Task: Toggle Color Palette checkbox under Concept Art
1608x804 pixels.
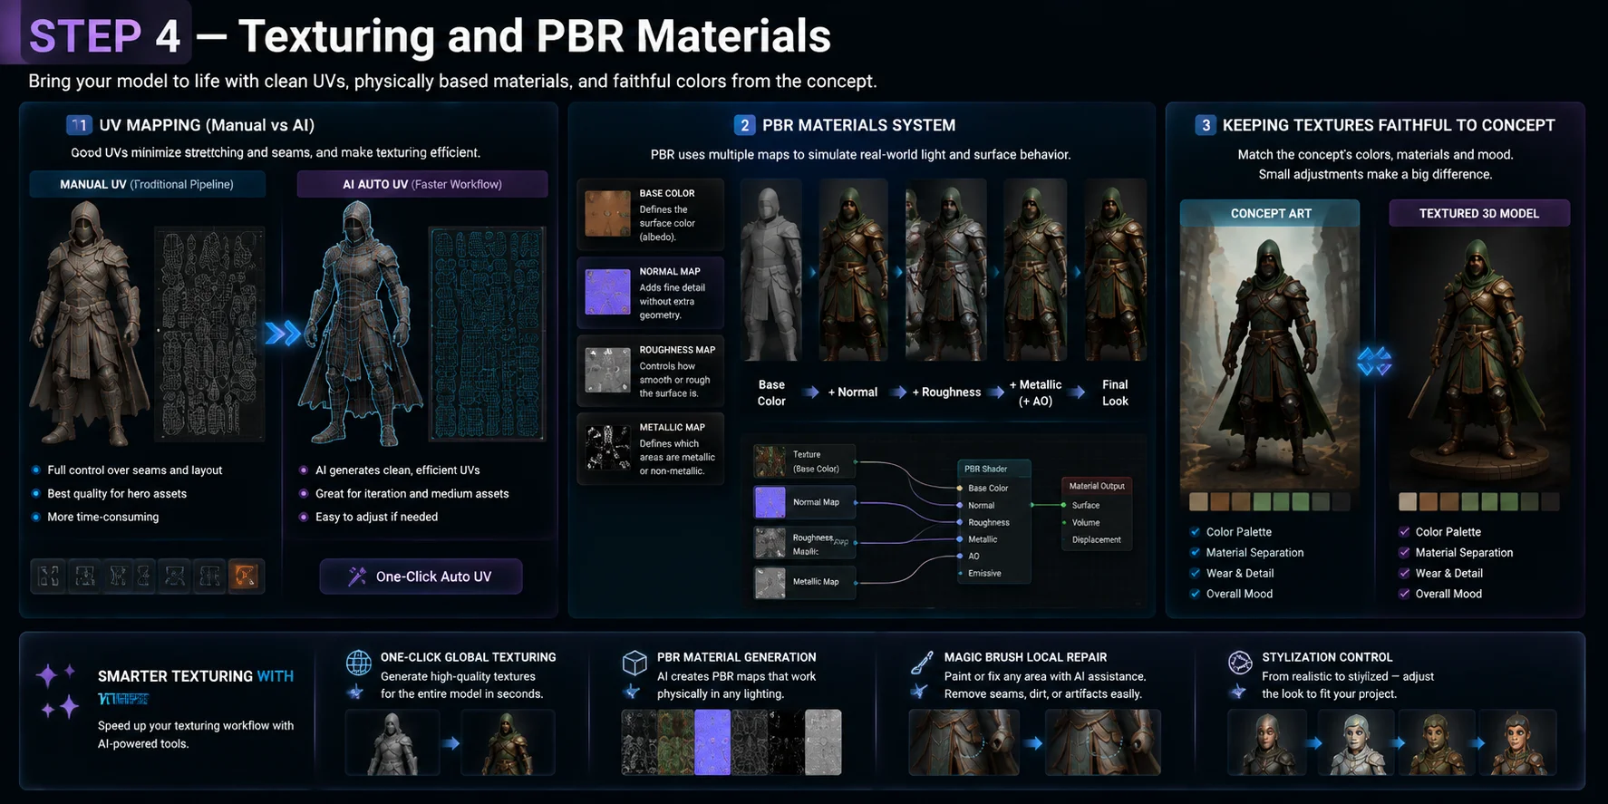Action: [1195, 532]
